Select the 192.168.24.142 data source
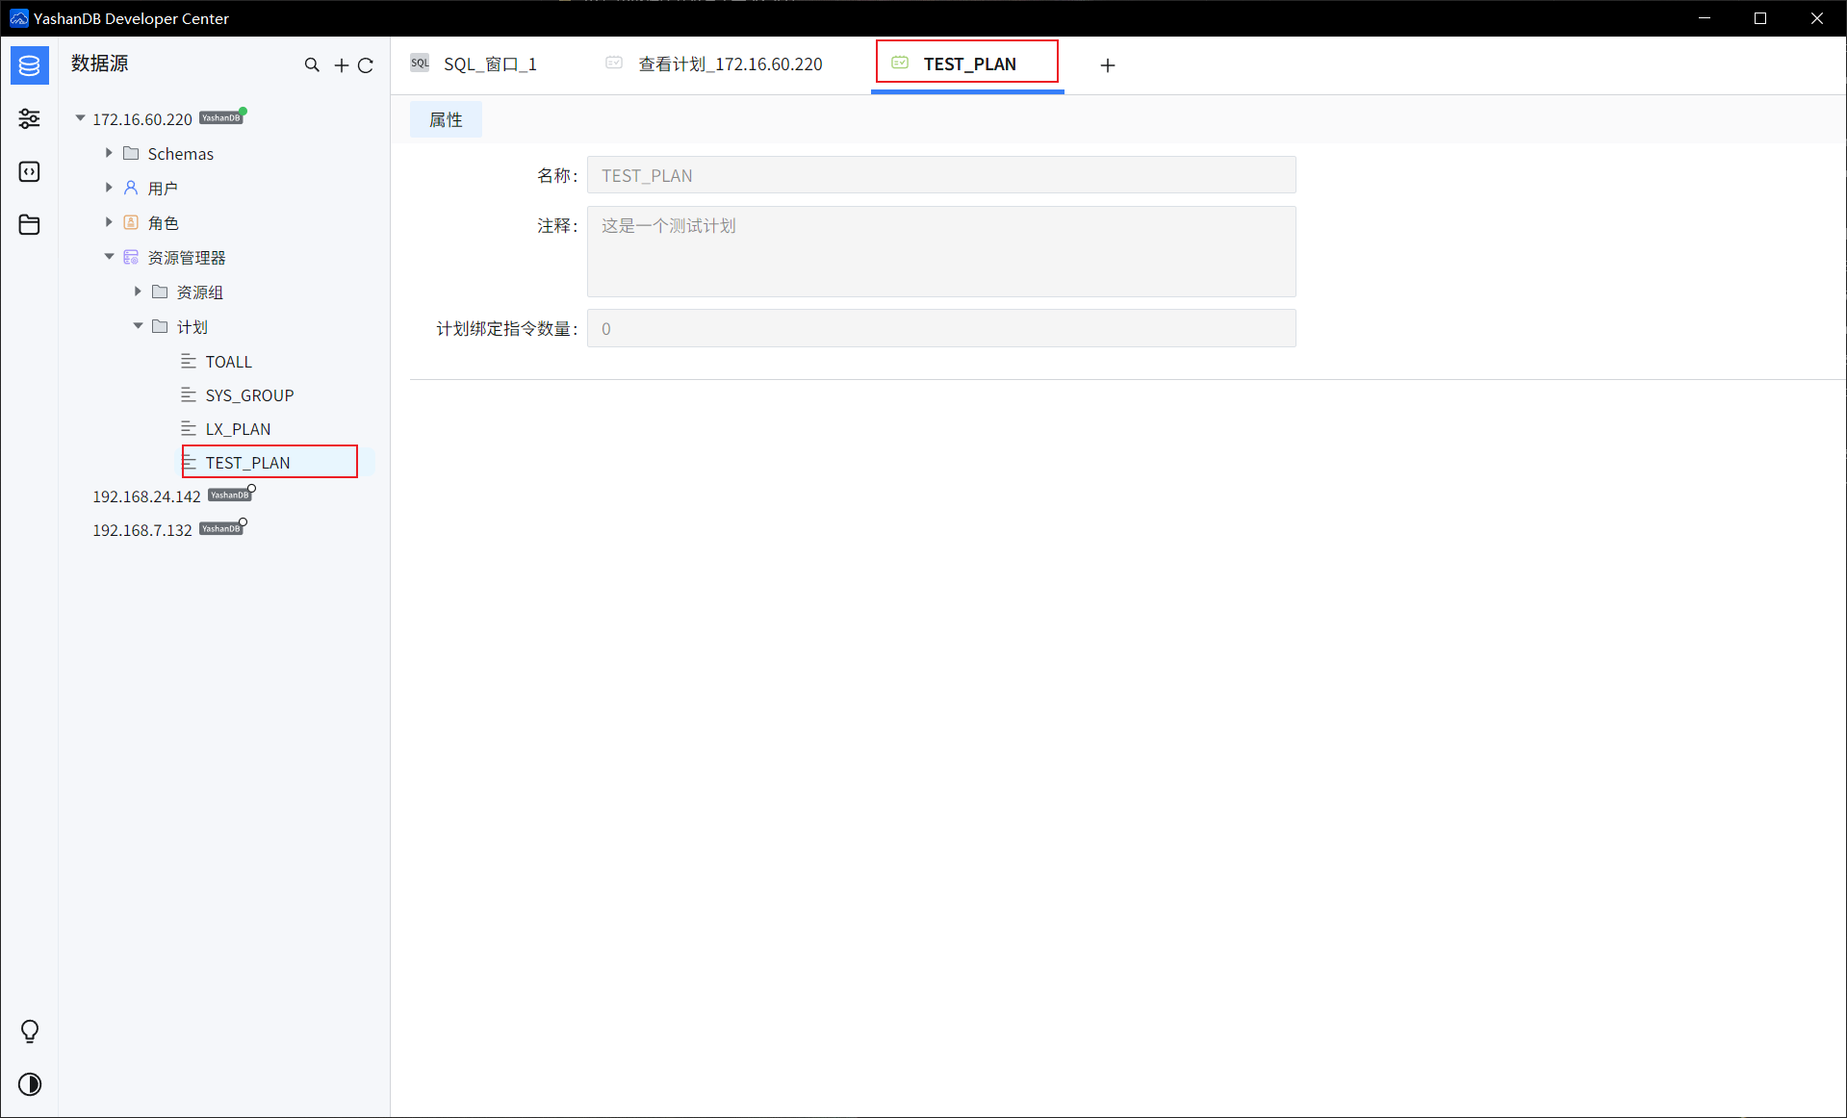This screenshot has height=1118, width=1847. [146, 496]
